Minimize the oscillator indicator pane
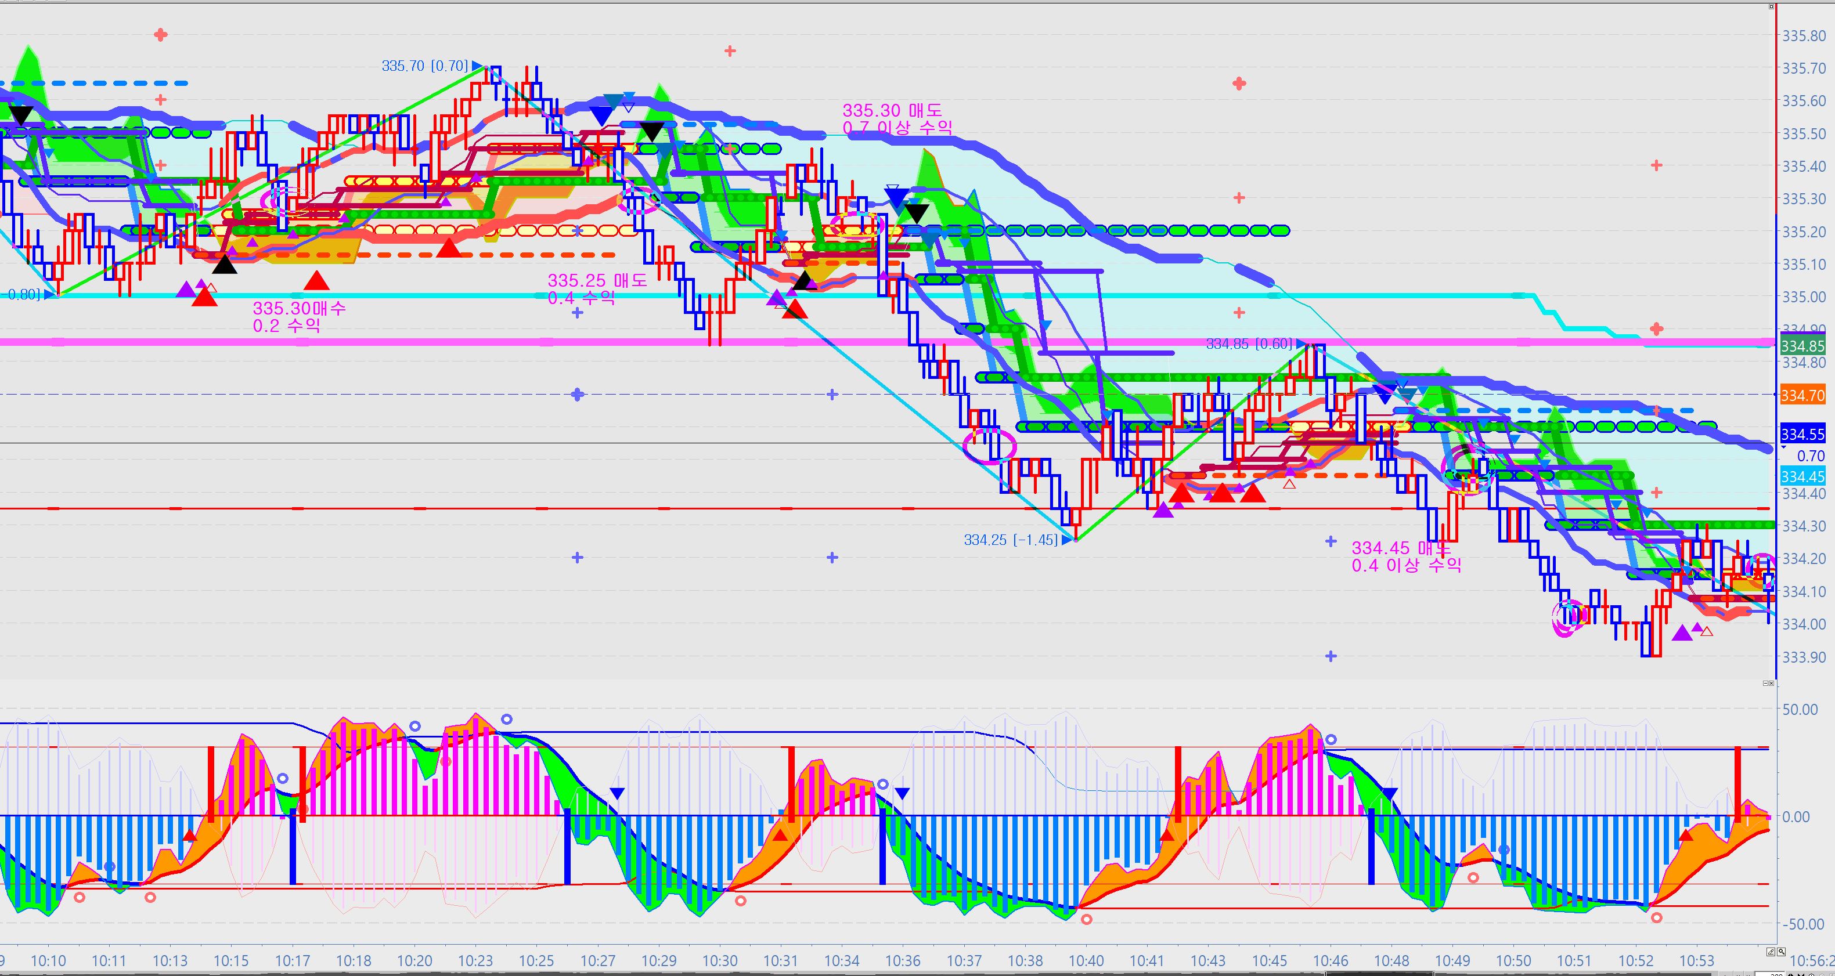The height and width of the screenshot is (976, 1835). [1766, 684]
